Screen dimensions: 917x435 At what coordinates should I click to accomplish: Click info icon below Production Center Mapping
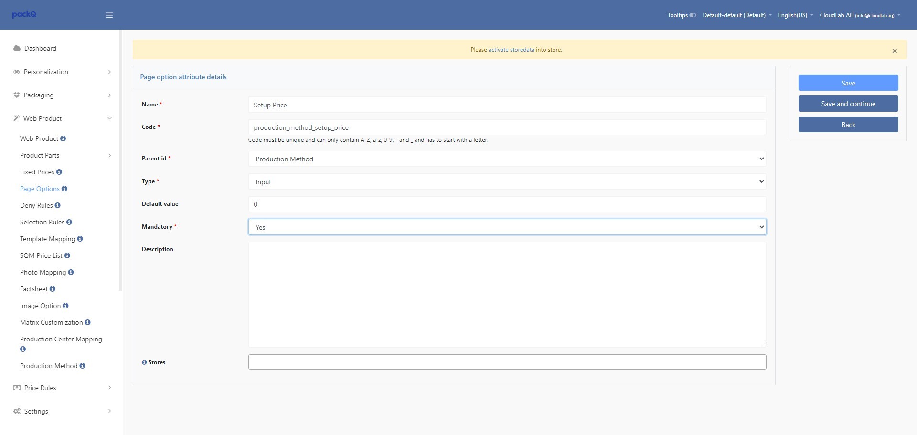pyautogui.click(x=23, y=349)
